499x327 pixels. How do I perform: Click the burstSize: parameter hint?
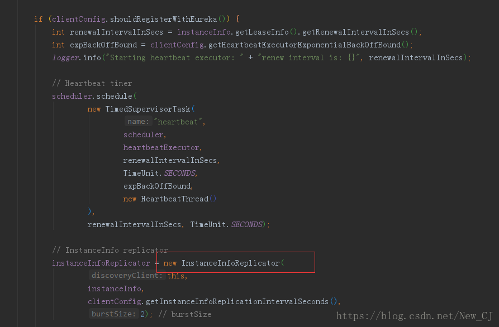tap(113, 314)
